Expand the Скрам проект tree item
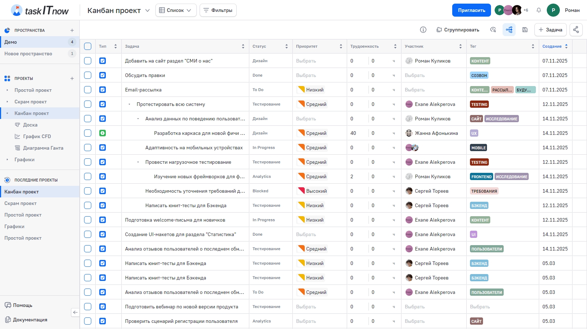The height and width of the screenshot is (329, 587). pyautogui.click(x=7, y=102)
